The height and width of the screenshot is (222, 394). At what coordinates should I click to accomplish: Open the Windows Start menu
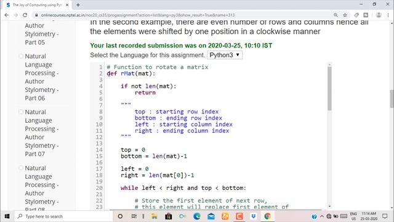tap(7, 216)
